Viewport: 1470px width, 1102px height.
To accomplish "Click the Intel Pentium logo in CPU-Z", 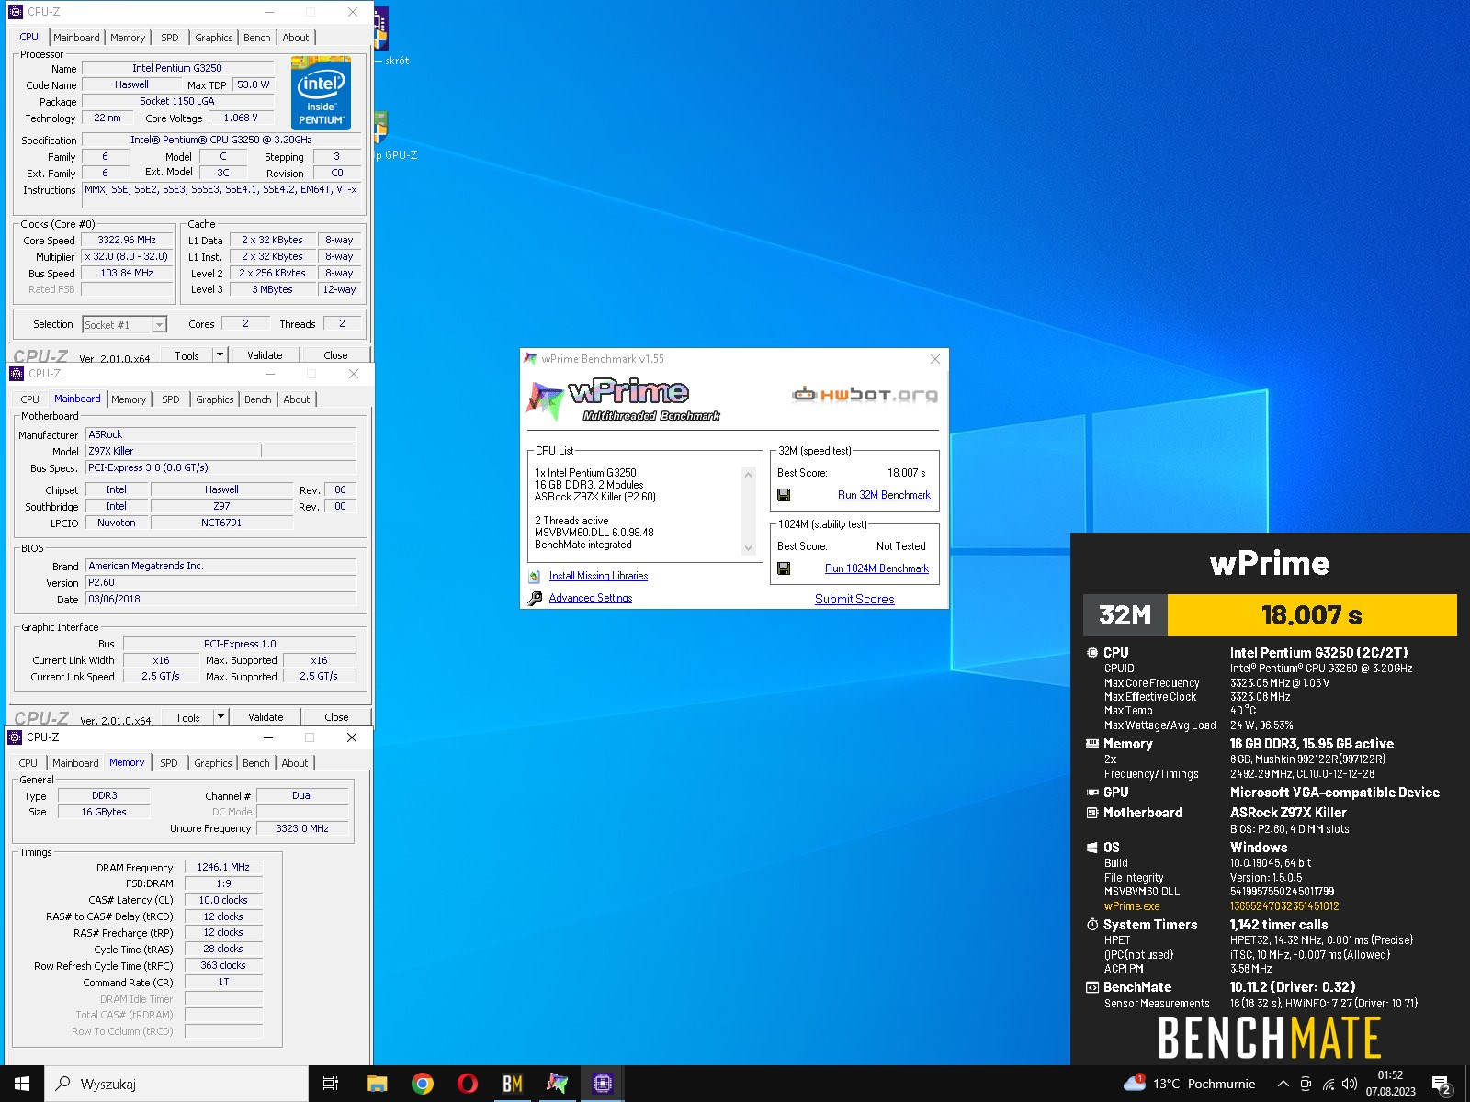I will [321, 93].
